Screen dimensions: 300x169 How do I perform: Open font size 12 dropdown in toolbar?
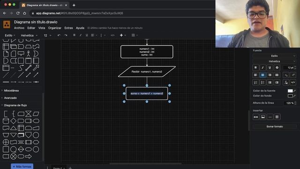(47, 36)
